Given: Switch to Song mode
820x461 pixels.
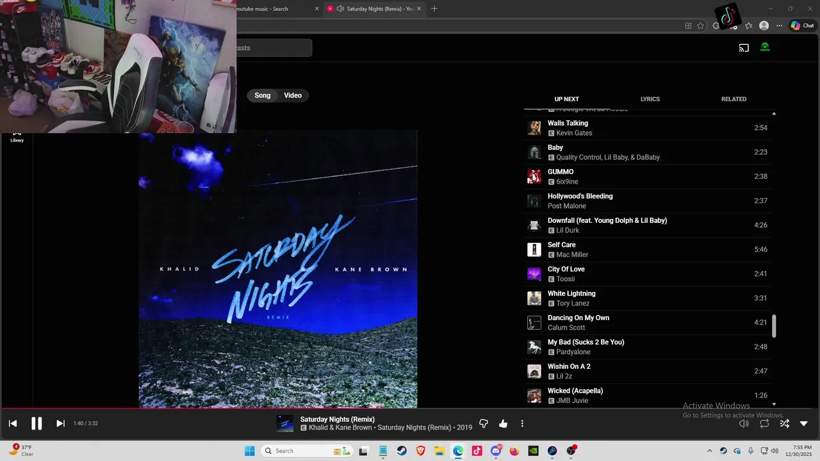Looking at the screenshot, I should click(263, 95).
